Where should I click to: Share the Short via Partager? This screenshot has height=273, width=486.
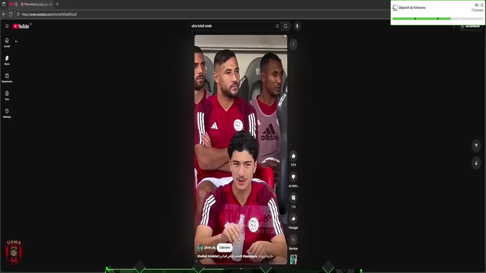tap(293, 219)
